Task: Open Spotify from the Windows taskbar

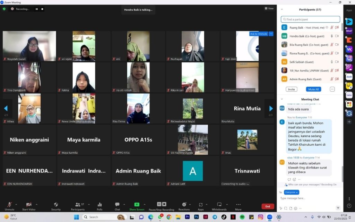Action: click(x=242, y=217)
